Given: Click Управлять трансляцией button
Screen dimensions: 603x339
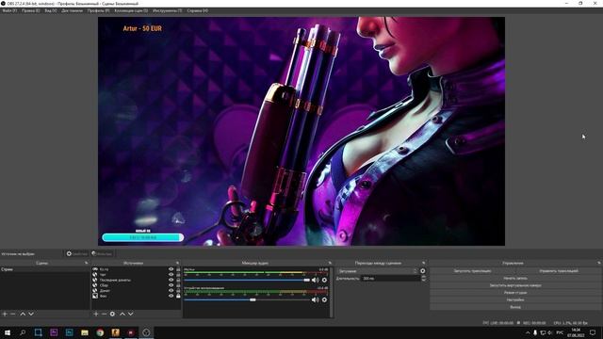Looking at the screenshot, I should point(559,271).
